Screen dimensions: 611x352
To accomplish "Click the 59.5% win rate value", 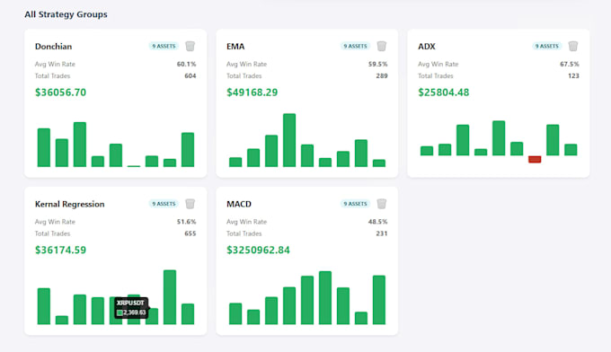I will point(378,65).
